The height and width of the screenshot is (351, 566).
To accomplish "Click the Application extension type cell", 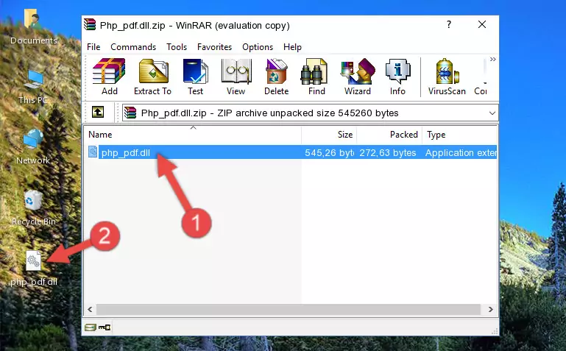I will (x=461, y=152).
